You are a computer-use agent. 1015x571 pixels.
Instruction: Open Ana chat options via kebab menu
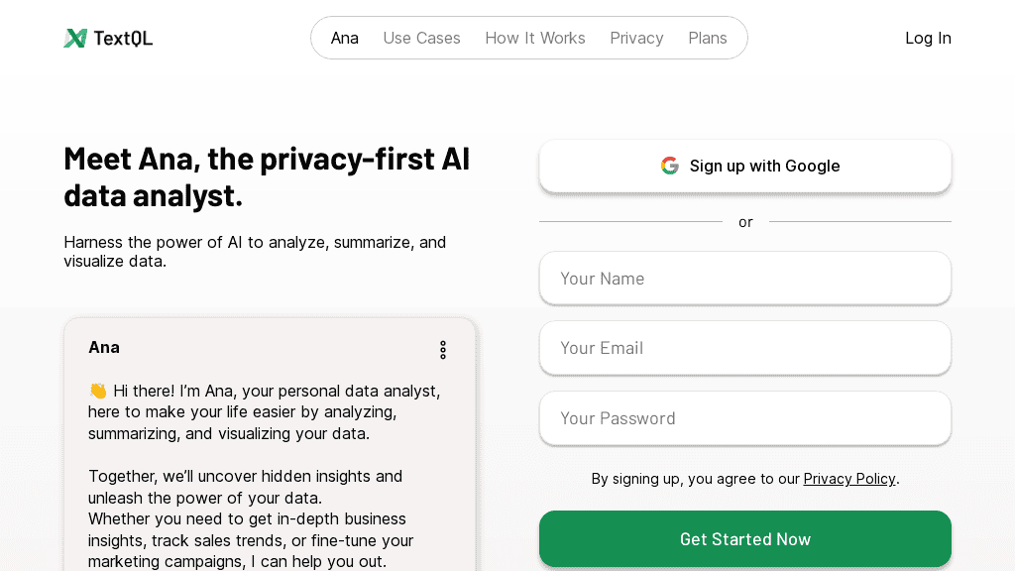coord(443,350)
